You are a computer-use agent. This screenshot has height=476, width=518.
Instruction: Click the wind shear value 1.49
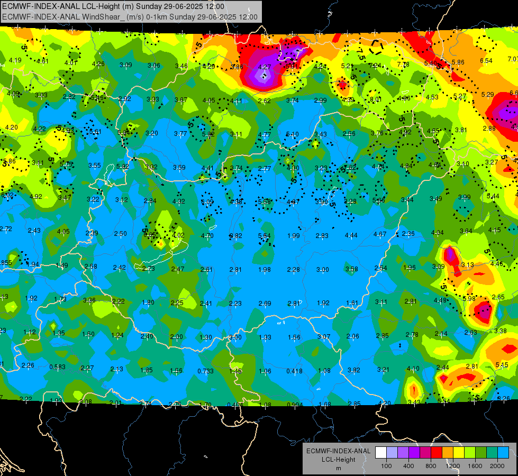pyautogui.click(x=62, y=266)
